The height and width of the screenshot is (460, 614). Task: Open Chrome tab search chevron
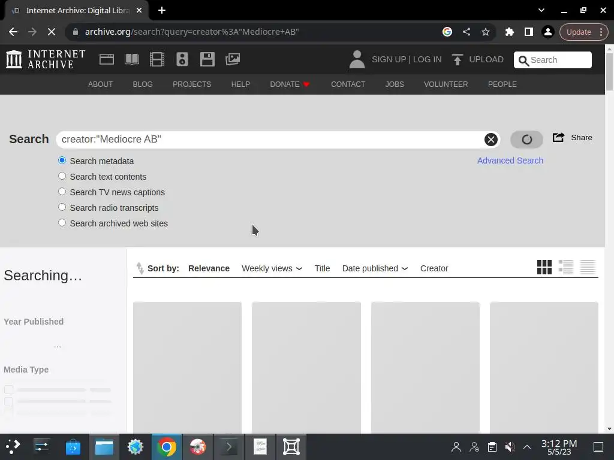click(x=541, y=10)
